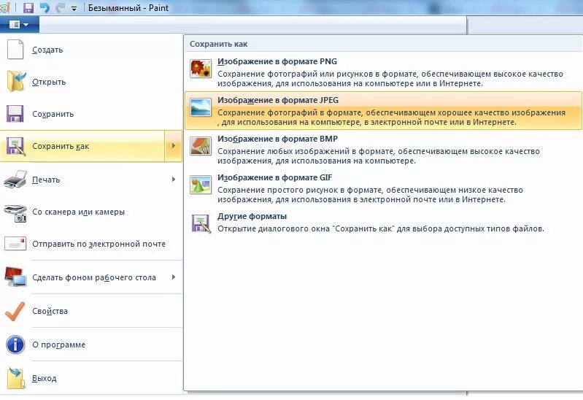Choose Открыть from the file menu

(x=91, y=82)
